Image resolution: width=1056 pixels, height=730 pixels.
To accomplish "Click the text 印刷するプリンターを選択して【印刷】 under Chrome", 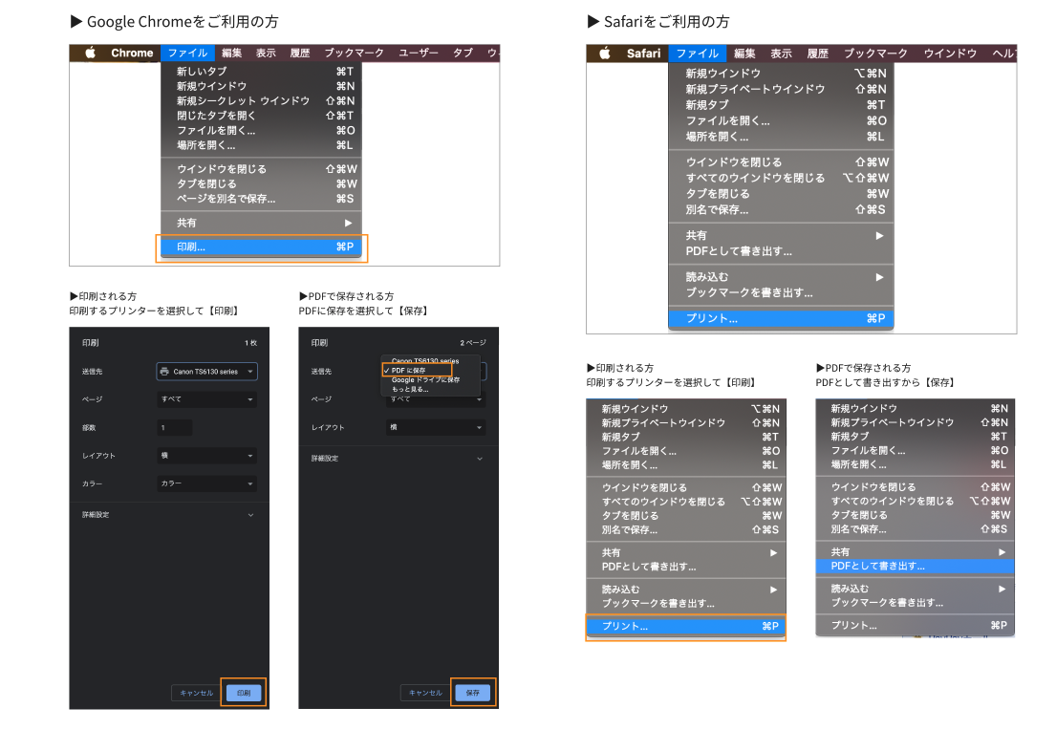I will coord(154,311).
